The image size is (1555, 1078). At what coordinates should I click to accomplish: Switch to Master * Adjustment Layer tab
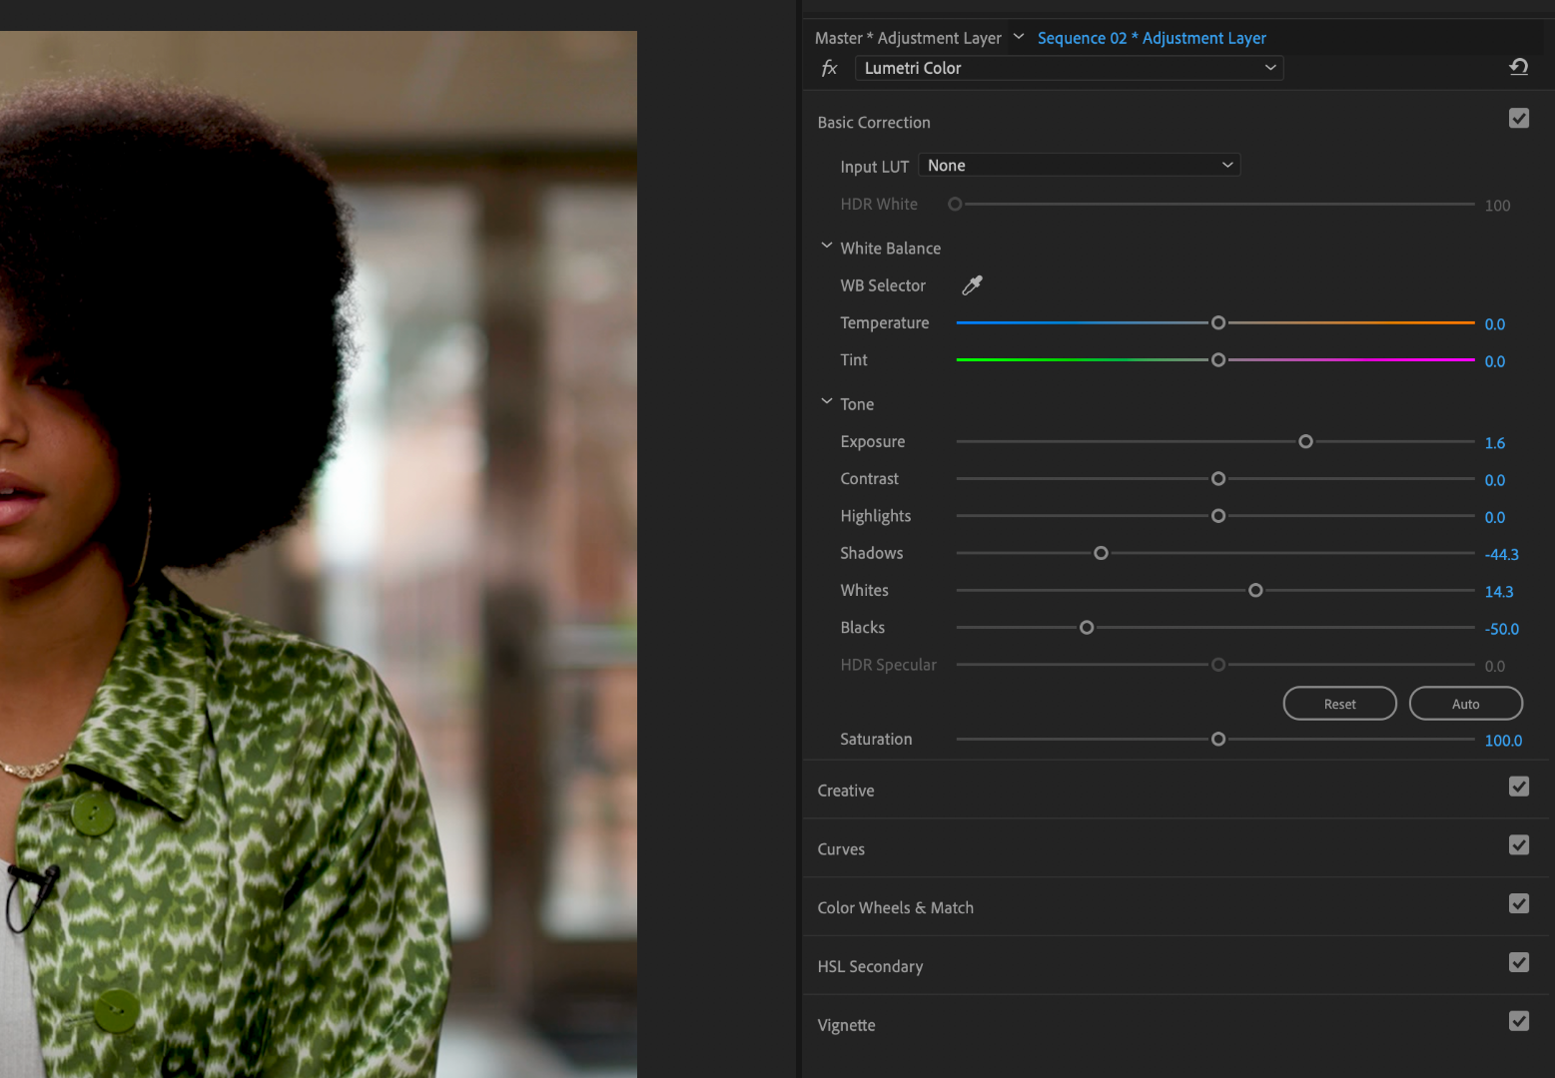point(908,38)
